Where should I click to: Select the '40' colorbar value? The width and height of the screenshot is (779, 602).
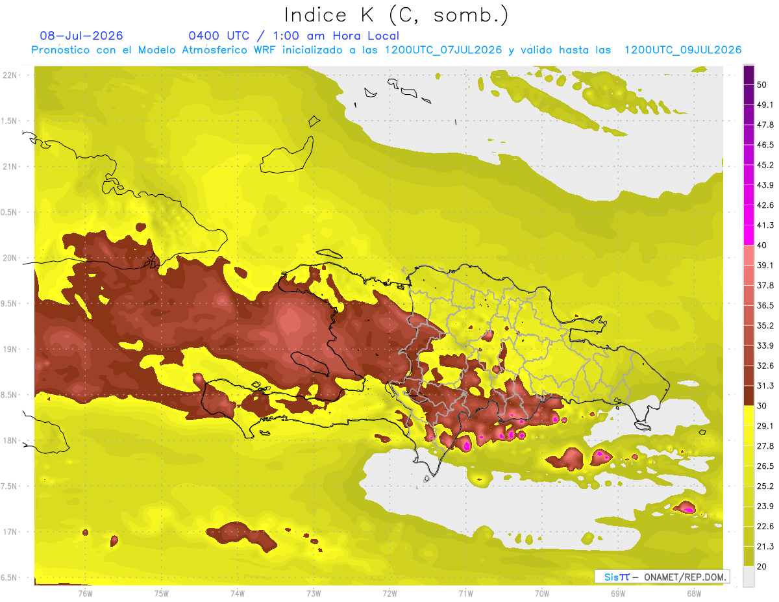point(762,245)
